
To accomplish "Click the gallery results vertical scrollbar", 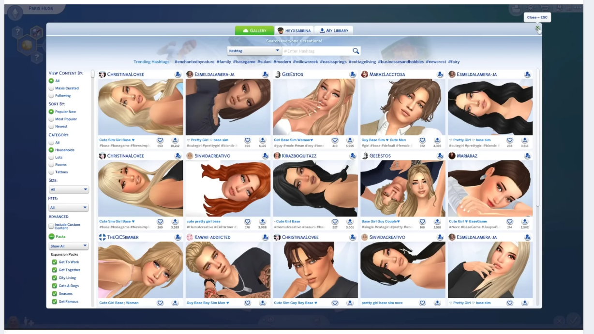I will pos(537,138).
